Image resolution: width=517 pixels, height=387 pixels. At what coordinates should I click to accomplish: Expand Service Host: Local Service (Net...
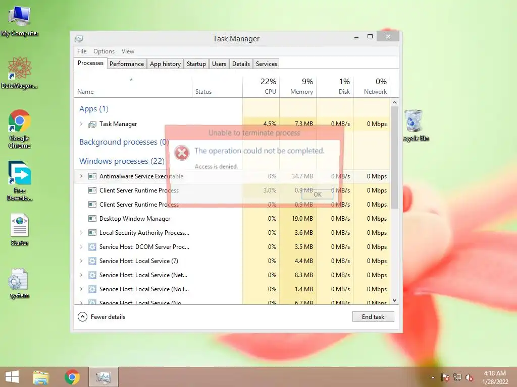point(81,275)
